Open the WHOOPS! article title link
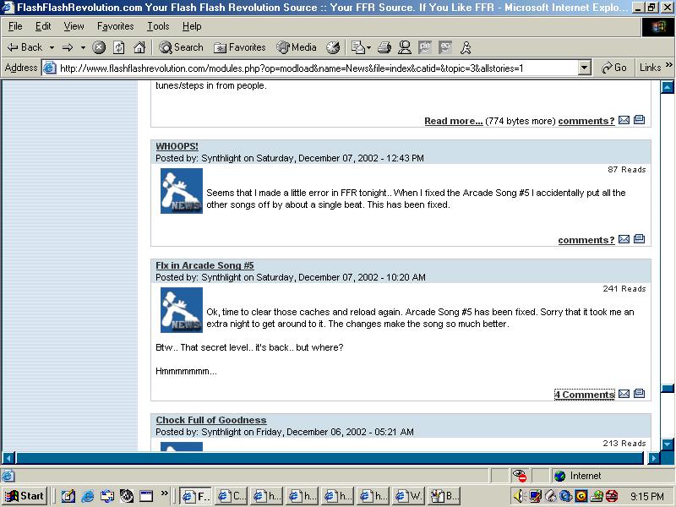 coord(177,146)
